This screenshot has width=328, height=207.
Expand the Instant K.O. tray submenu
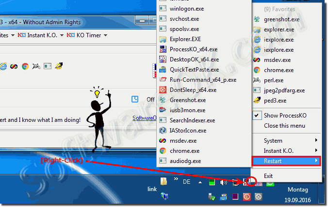click(x=287, y=151)
